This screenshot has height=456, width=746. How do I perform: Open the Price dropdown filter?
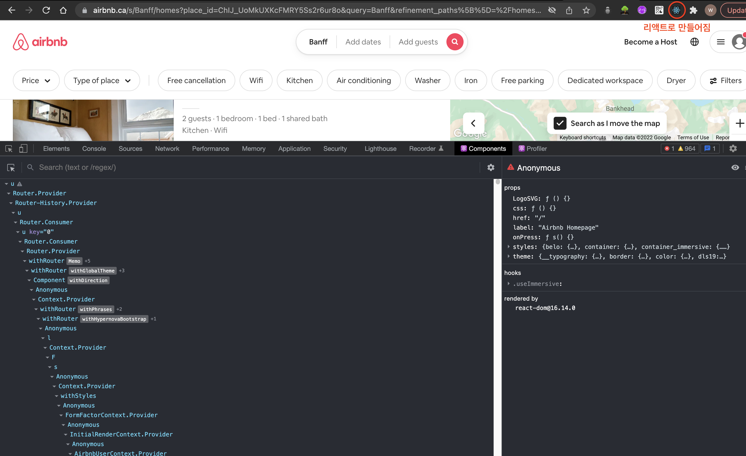pos(36,81)
